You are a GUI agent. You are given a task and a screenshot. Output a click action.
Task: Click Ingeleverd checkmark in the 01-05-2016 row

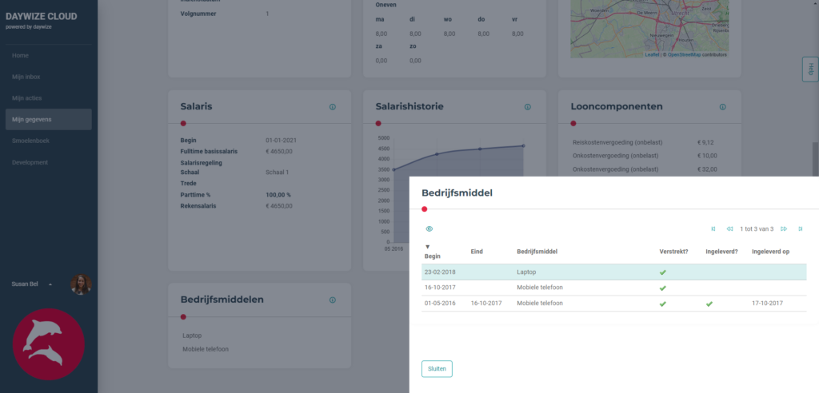[709, 304]
